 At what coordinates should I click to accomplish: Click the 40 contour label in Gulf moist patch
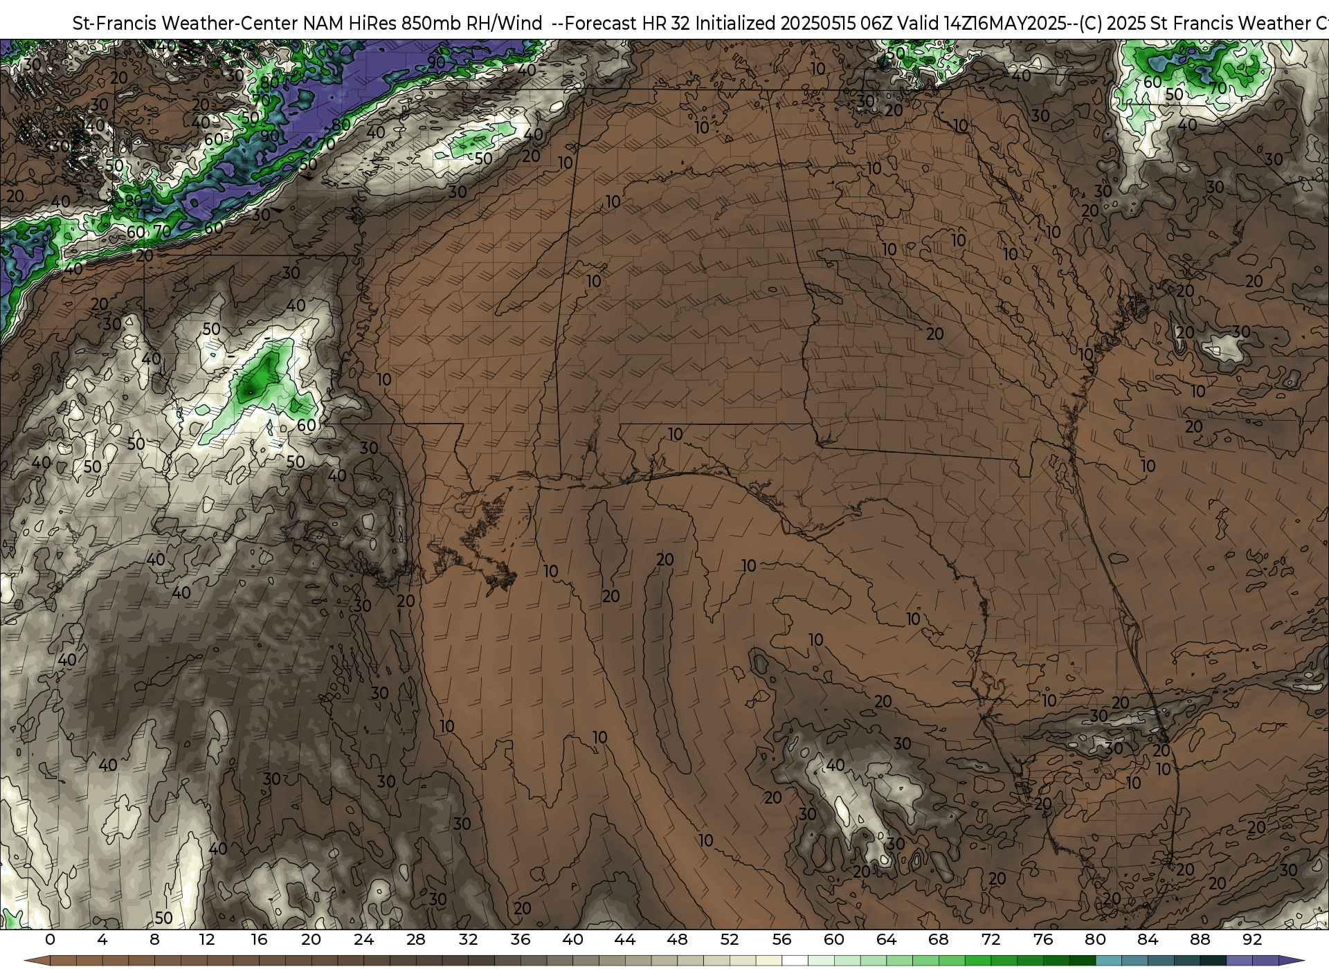(x=835, y=765)
